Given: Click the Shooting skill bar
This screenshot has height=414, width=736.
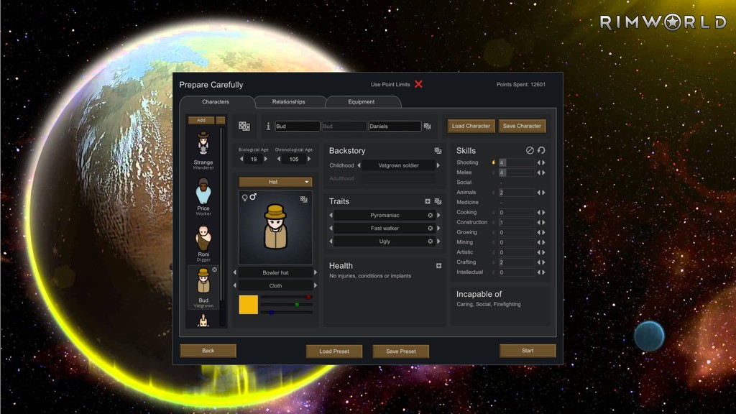Looking at the screenshot, I should pyautogui.click(x=516, y=162).
